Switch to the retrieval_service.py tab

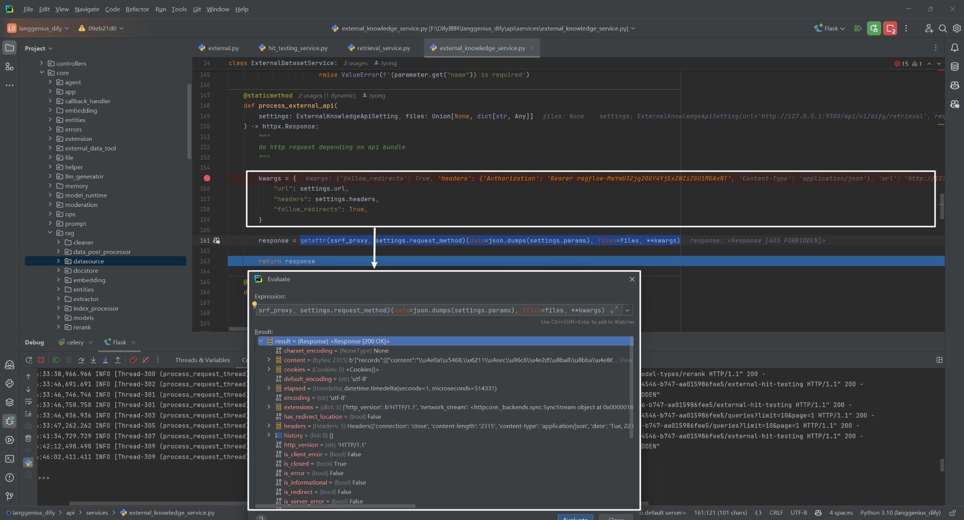click(383, 48)
